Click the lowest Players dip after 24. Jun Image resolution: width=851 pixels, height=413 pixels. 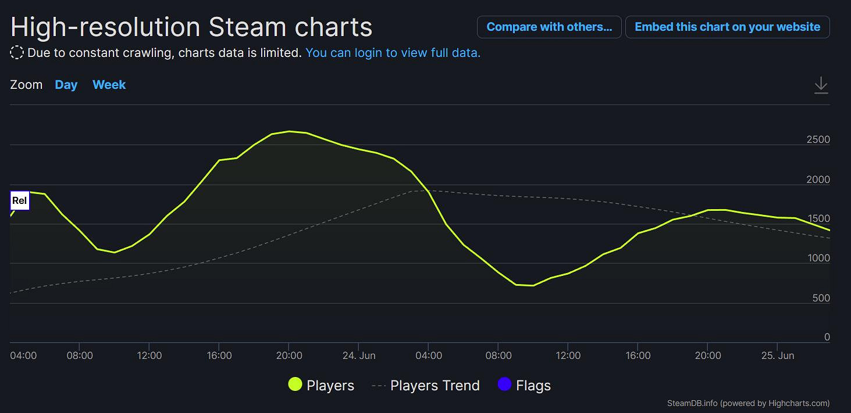coord(533,285)
